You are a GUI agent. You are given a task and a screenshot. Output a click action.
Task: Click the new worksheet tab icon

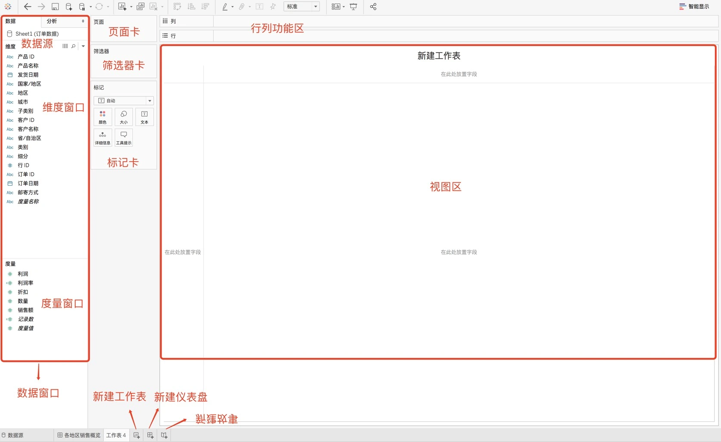(x=137, y=436)
